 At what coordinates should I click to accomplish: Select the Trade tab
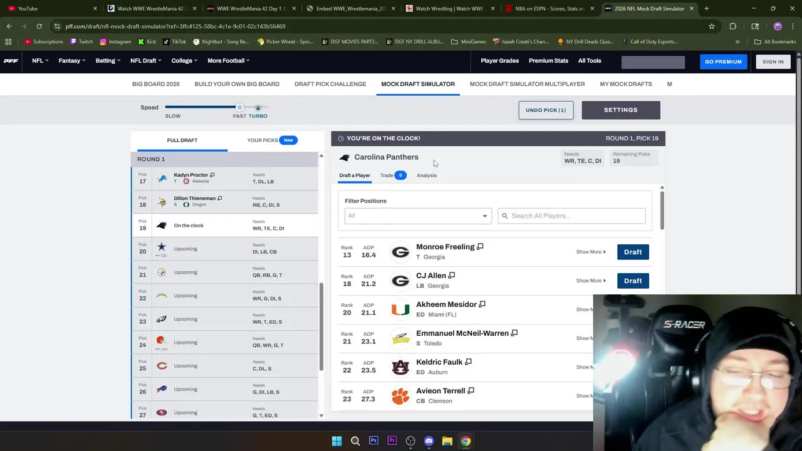[x=393, y=175]
